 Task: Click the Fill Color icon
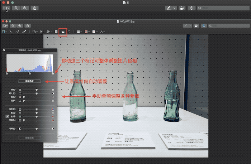click(94, 32)
